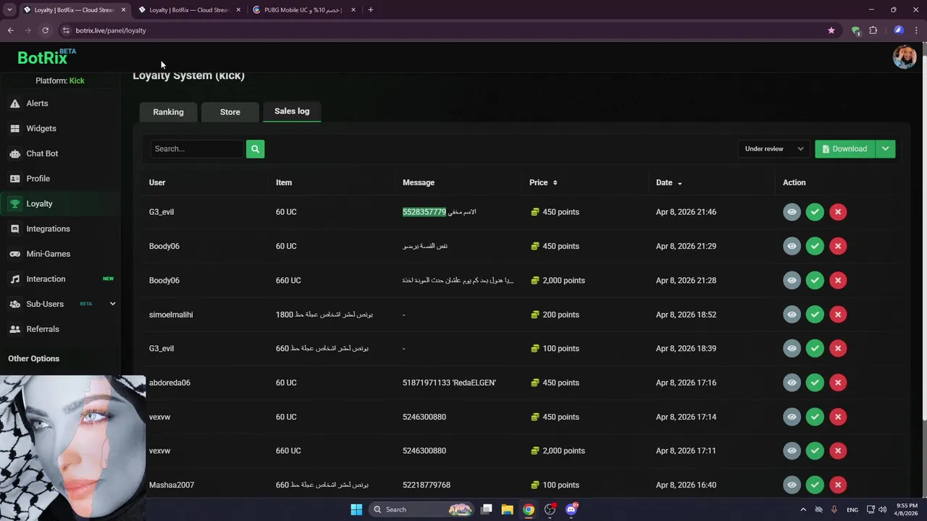The width and height of the screenshot is (927, 521).
Task: Approve simoelmalihi's purchase
Action: click(815, 314)
